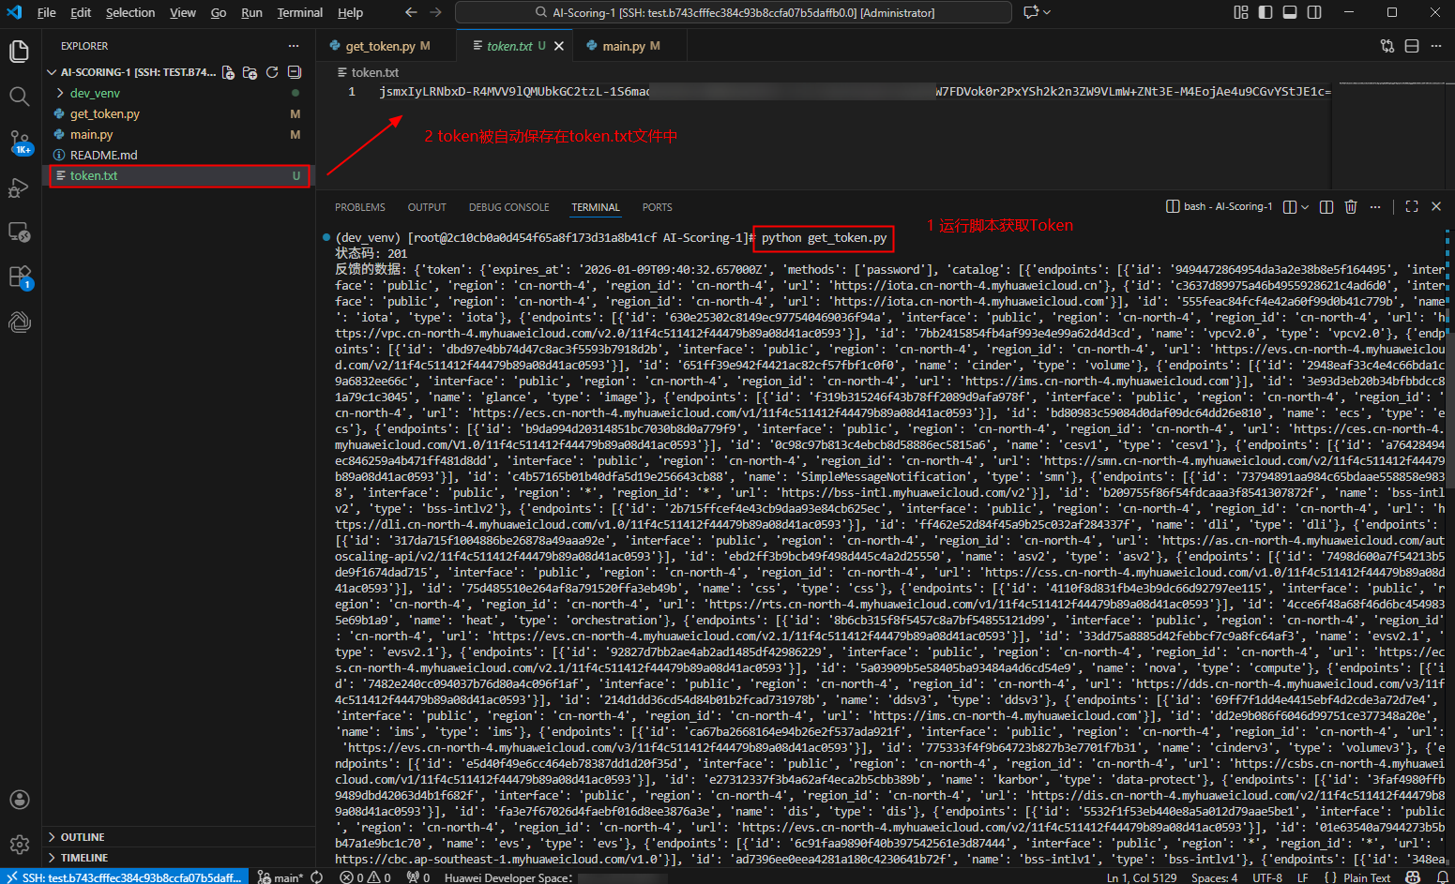Split the editor layout
Viewport: 1455px width, 884px height.
pos(1412,46)
